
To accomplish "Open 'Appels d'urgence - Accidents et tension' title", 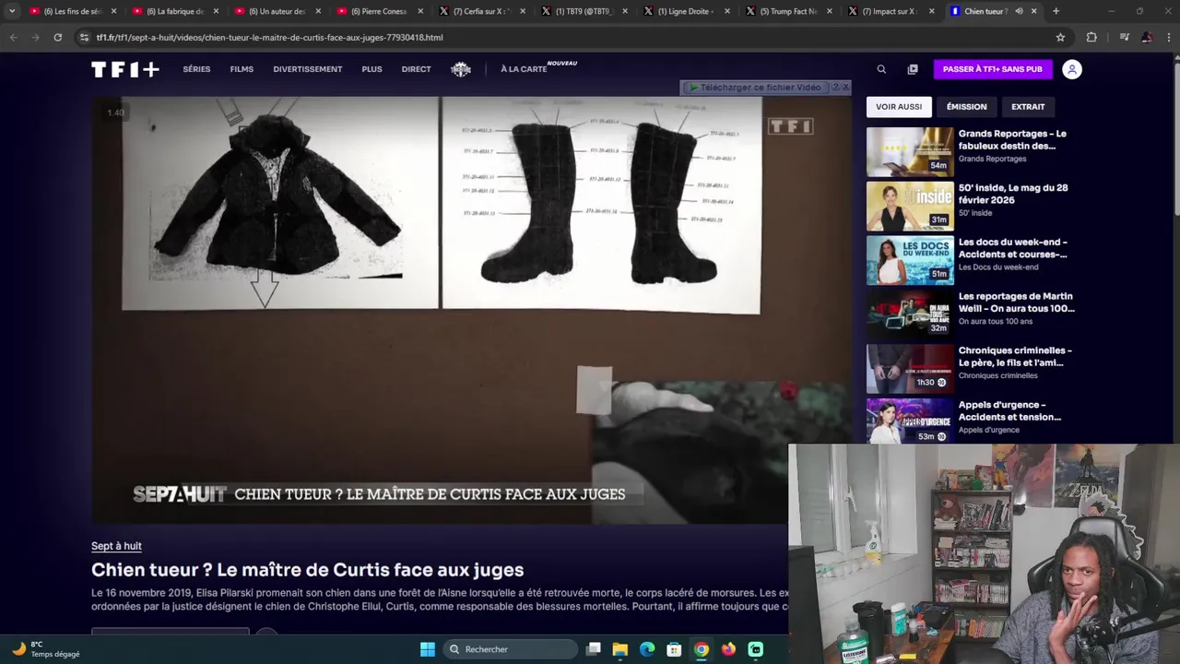I will coord(1009,410).
